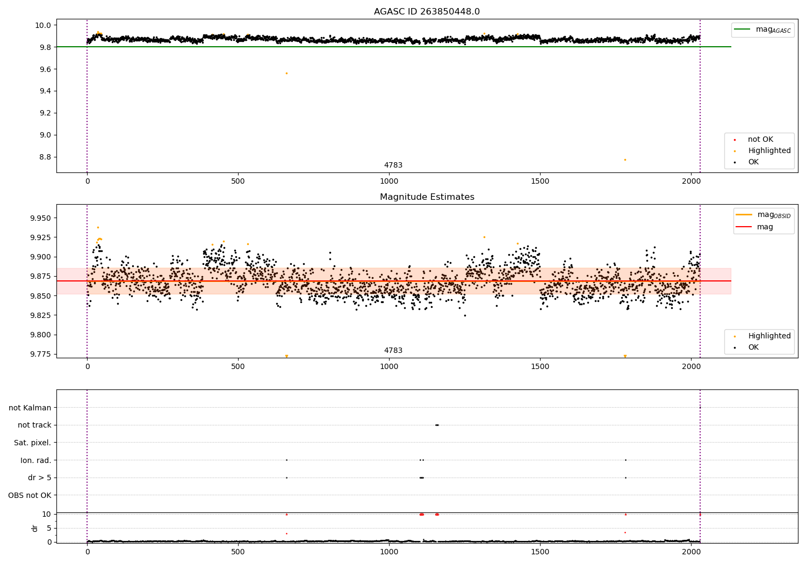Select the black marker on the 'not track' row
This screenshot has width=806, height=564.
pyautogui.click(x=437, y=425)
